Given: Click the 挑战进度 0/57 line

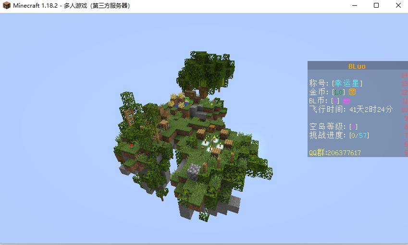Looking at the screenshot, I should [x=339, y=135].
